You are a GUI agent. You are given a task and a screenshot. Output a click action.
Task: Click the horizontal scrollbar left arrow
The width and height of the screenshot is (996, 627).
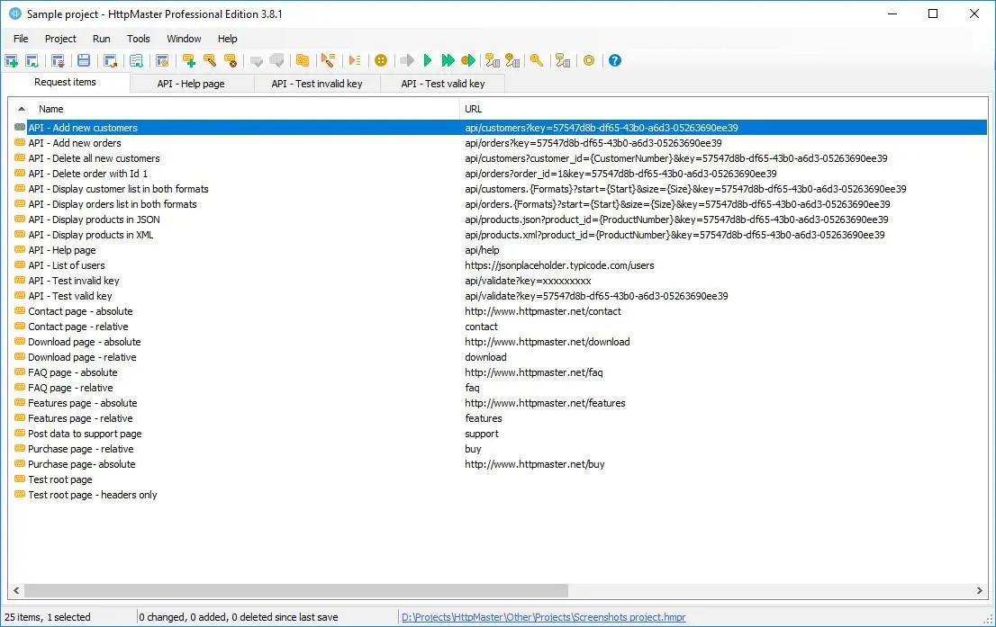(16, 590)
